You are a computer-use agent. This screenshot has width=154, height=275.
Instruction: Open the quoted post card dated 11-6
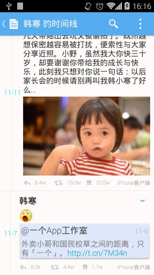85,241
